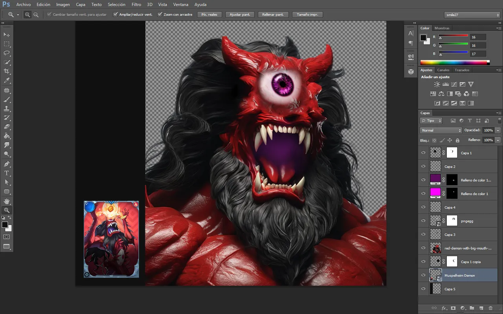Select the Hand tool
The width and height of the screenshot is (503, 314).
[7, 201]
